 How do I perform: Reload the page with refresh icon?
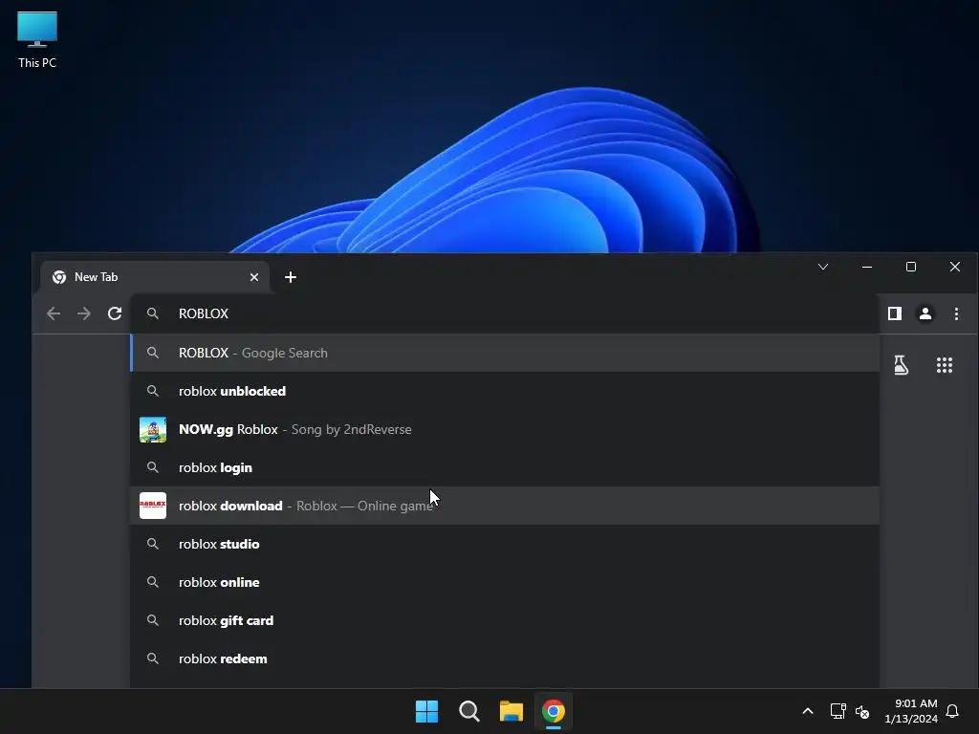coord(115,313)
